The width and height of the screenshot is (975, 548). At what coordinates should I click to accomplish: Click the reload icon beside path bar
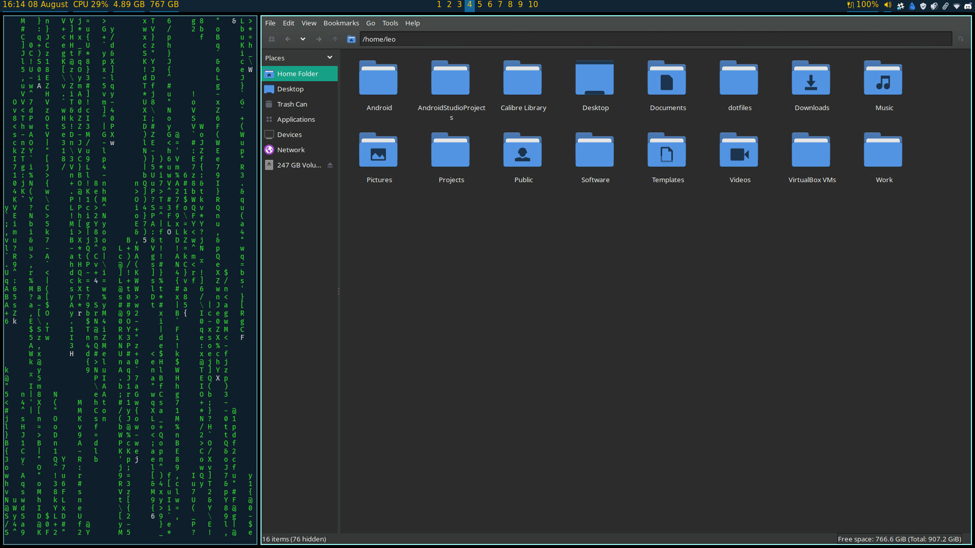960,39
